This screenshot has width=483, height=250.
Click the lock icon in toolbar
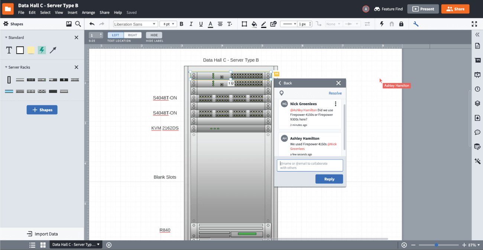pos(401,24)
